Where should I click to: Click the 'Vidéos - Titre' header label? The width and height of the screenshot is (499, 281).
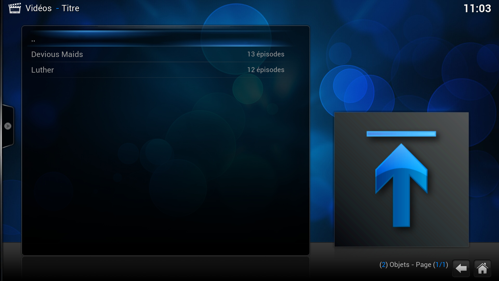tap(52, 8)
